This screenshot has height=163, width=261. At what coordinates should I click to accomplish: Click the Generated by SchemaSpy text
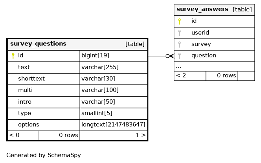coord(44,155)
